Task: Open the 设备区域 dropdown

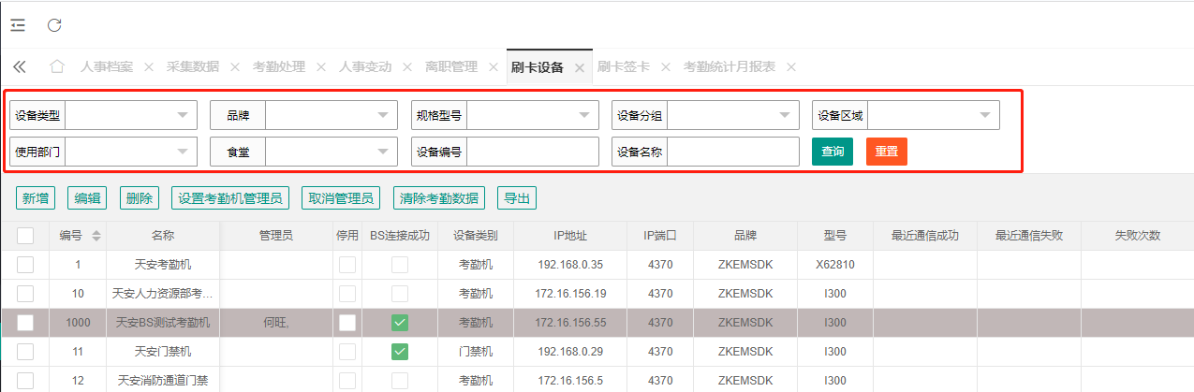Action: click(934, 115)
